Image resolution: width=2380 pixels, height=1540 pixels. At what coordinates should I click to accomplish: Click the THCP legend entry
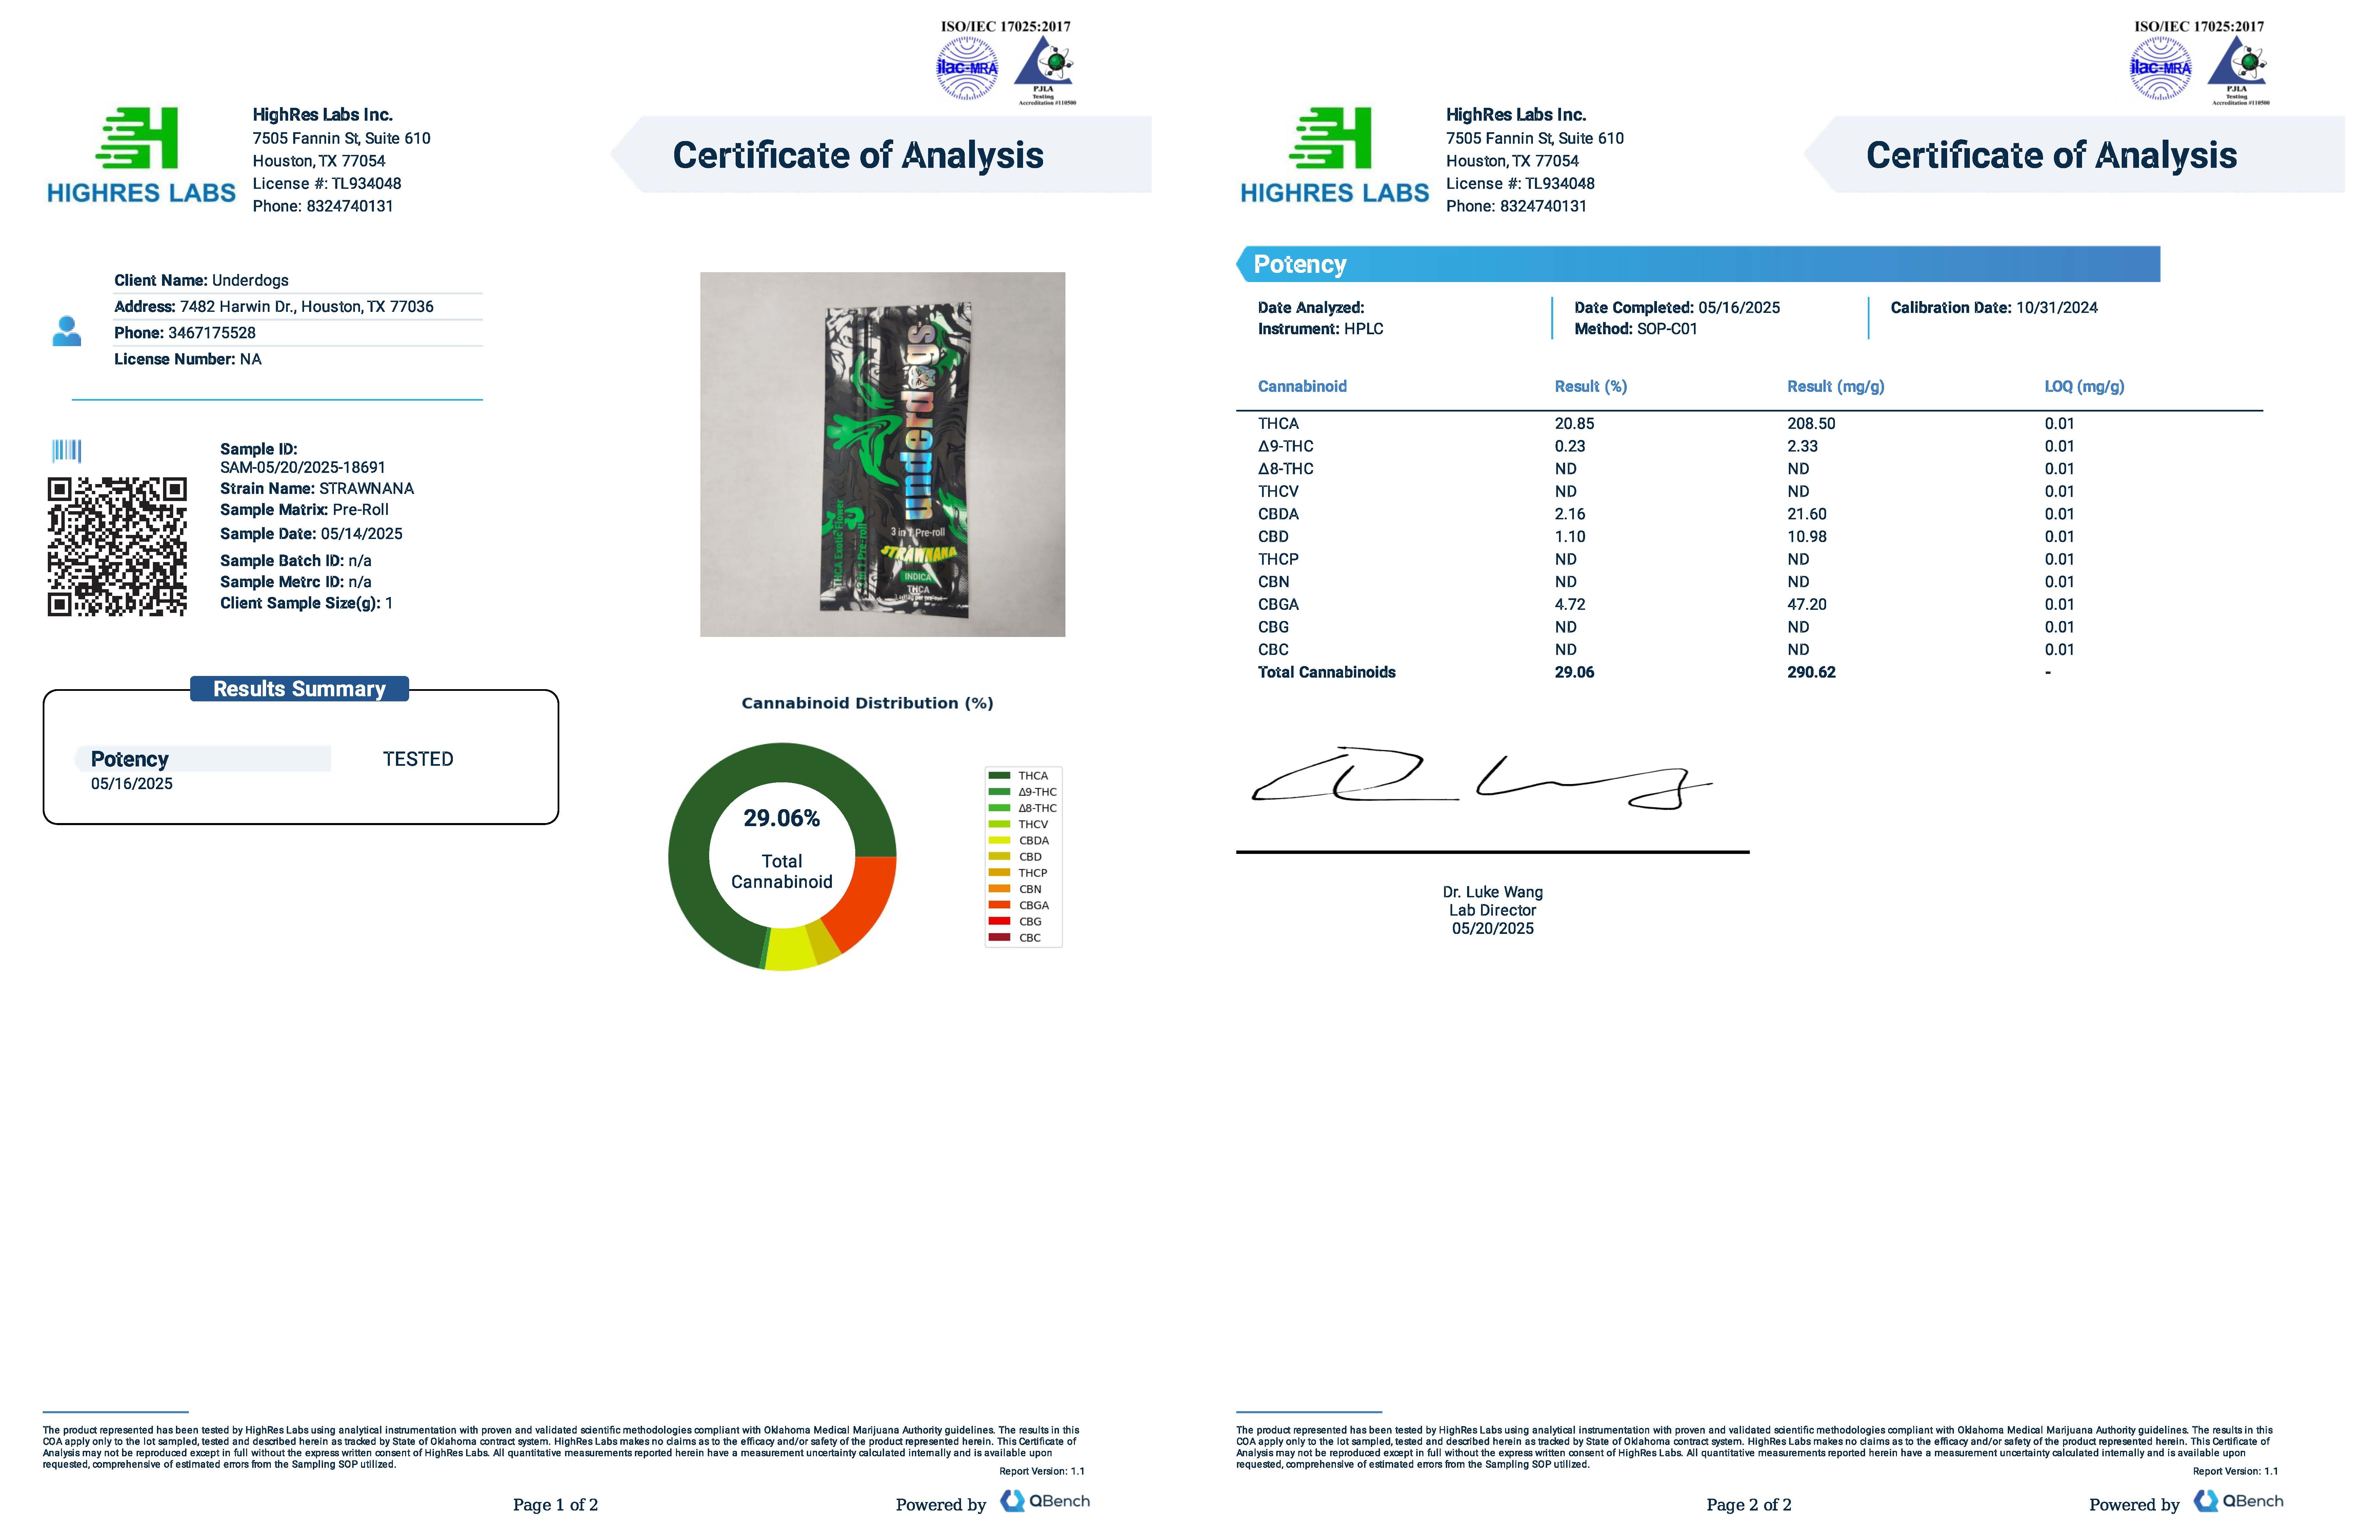[1018, 873]
